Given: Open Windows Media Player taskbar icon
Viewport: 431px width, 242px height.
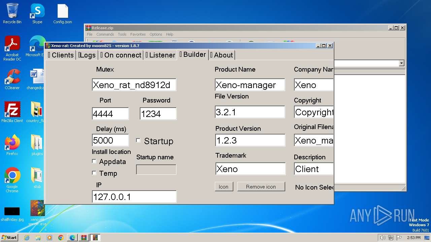Looking at the screenshot, I should click(49, 238).
